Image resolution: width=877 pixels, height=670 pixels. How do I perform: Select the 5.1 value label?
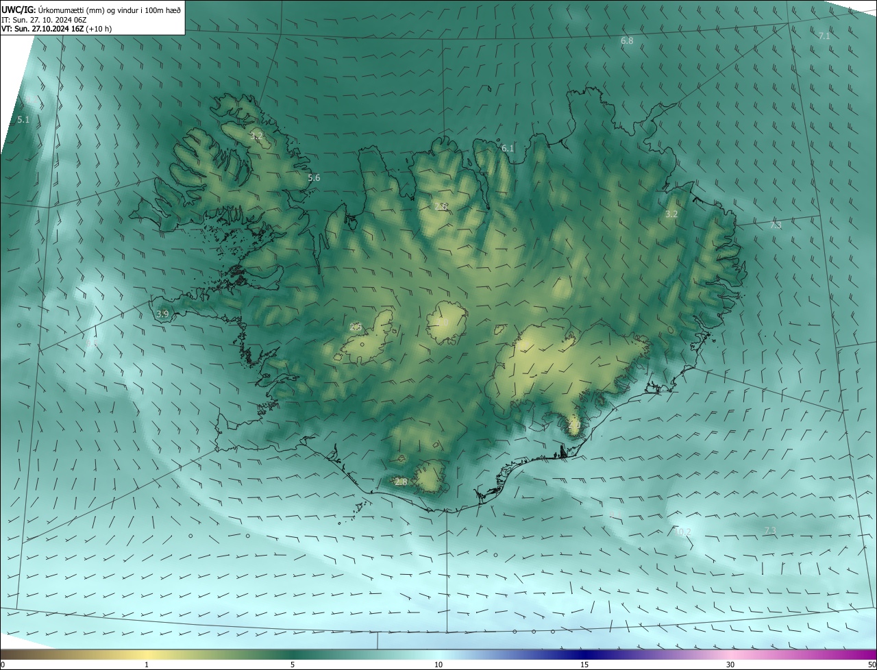(23, 119)
